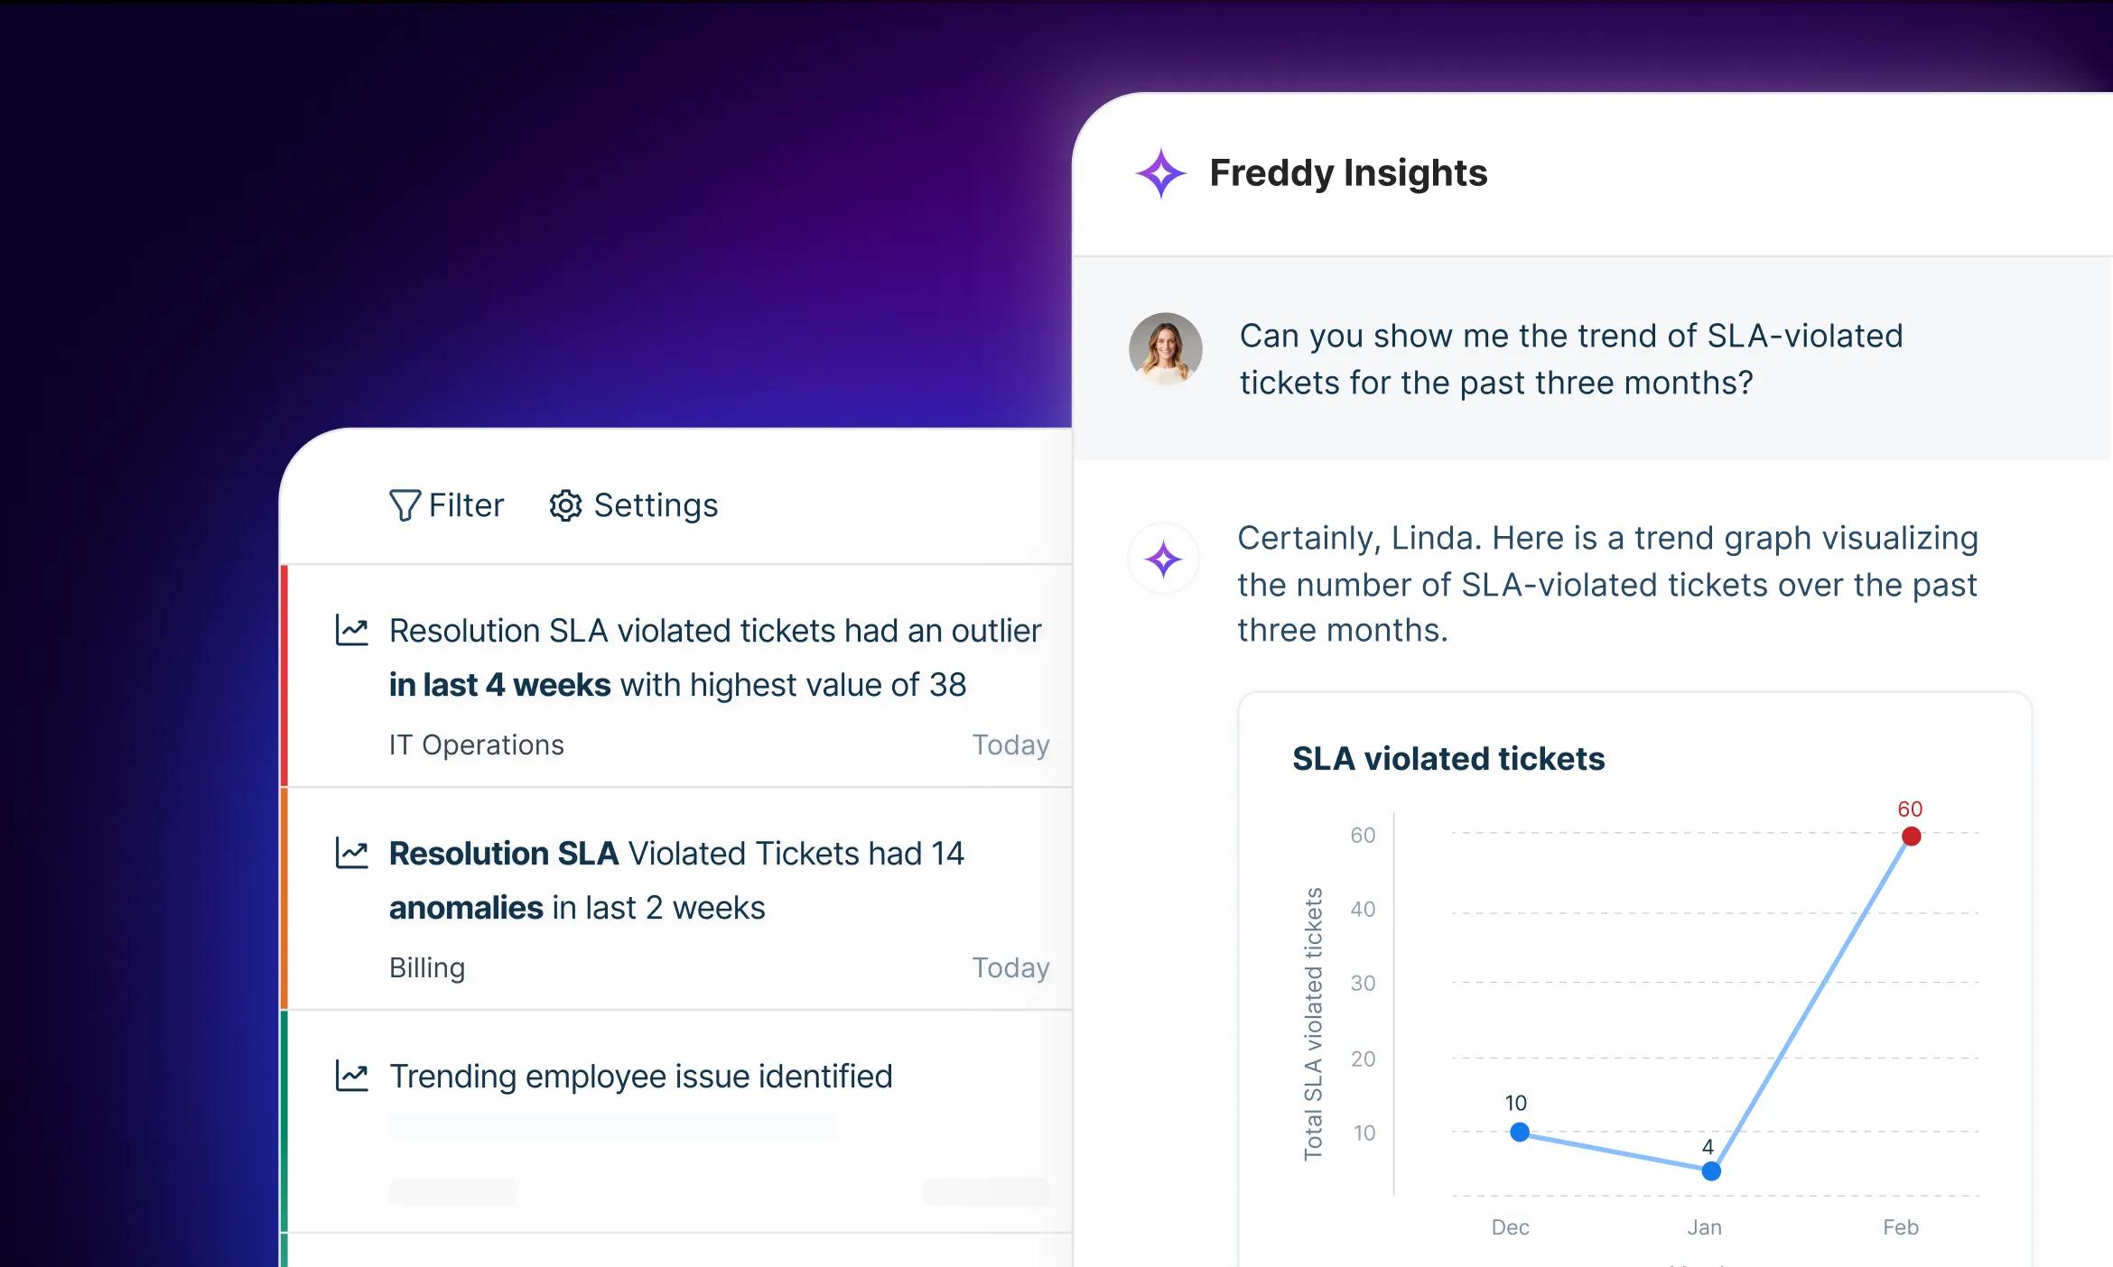Click the Dec data point on chart
2113x1267 pixels.
click(1520, 1132)
